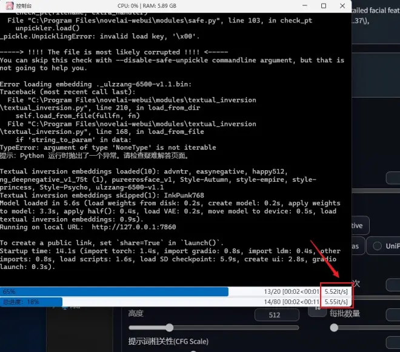Screen dimensions: 400x352
Task: Click the console app icon in title bar
Action: click(8, 6)
